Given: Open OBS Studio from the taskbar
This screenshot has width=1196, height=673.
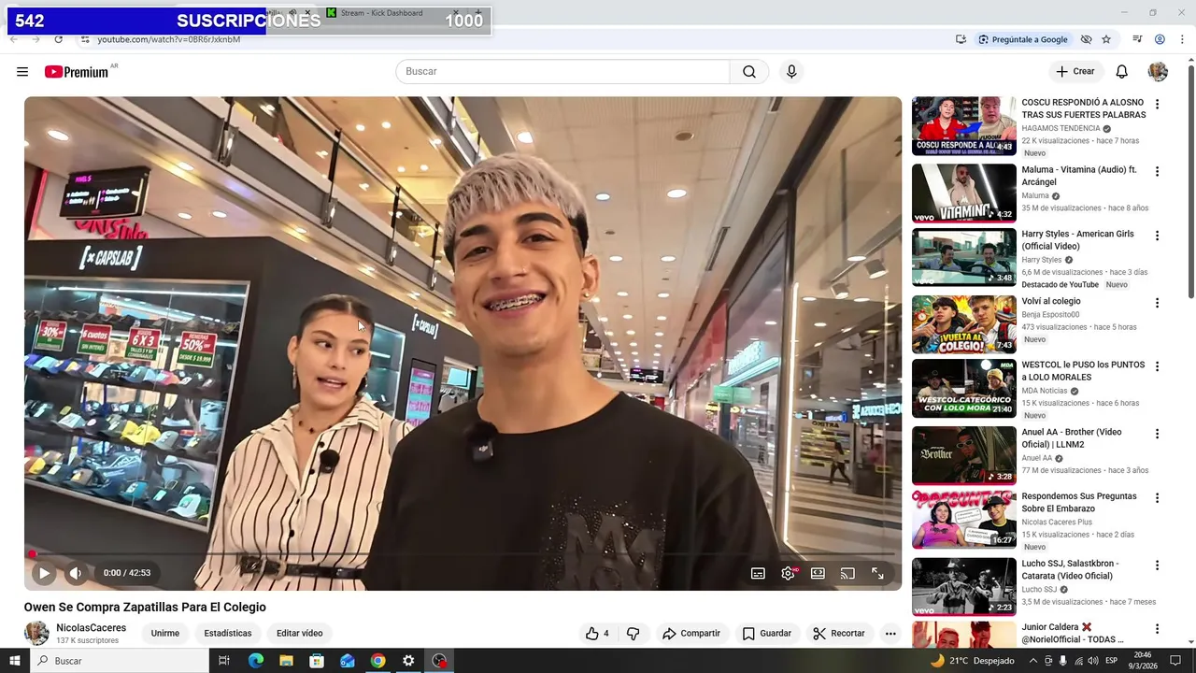Looking at the screenshot, I should (x=439, y=661).
